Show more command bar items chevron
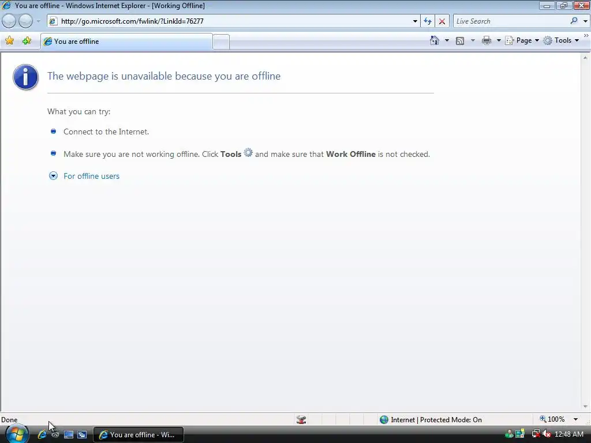This screenshot has height=443, width=591. tap(586, 35)
